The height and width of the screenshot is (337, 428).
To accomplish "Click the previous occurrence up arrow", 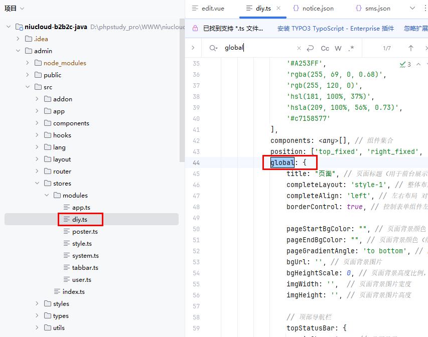I will [x=411, y=48].
